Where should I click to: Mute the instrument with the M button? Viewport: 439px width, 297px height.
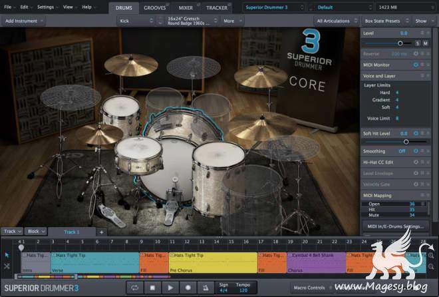pyautogui.click(x=425, y=43)
